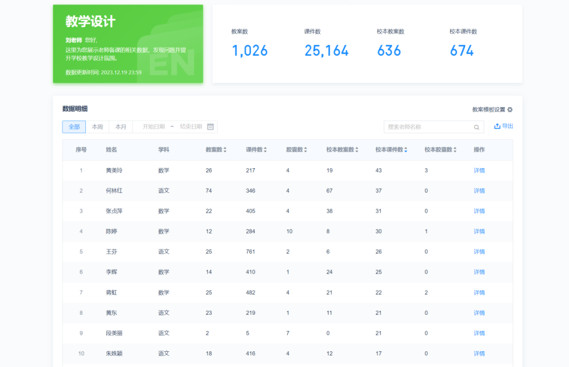View 详情 for teacher 朱姝颖
This screenshot has height=367, width=569.
479,353
